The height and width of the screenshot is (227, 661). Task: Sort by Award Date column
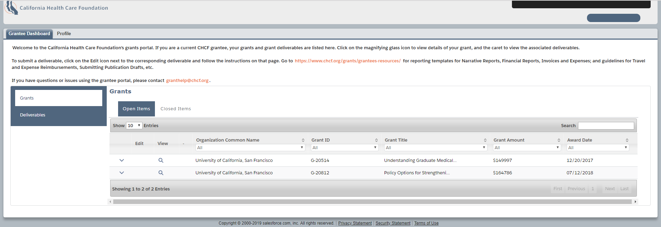627,140
